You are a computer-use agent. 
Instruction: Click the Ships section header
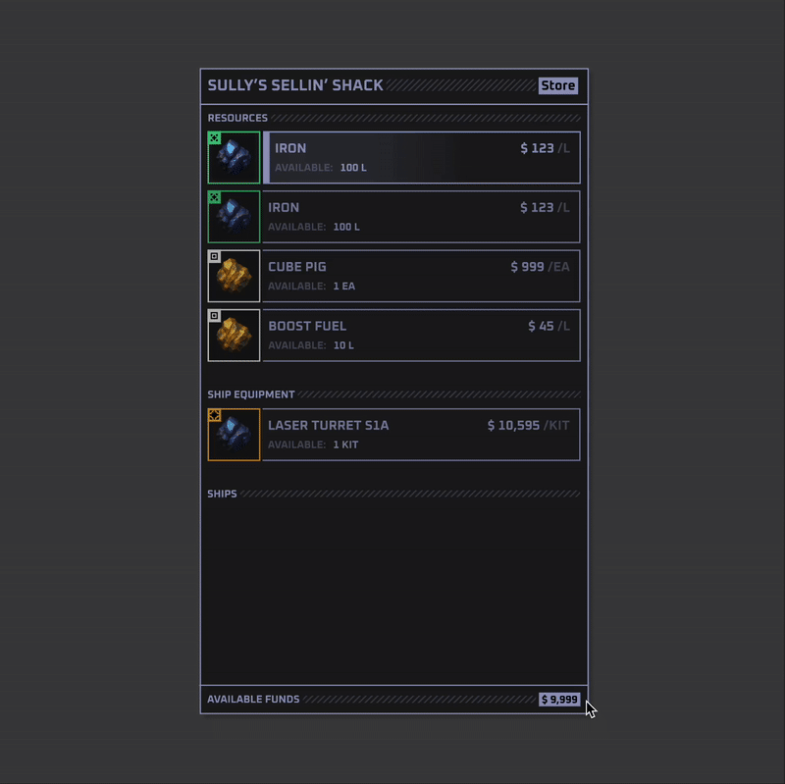point(223,494)
